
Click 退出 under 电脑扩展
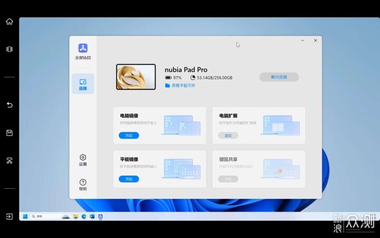tap(228, 135)
